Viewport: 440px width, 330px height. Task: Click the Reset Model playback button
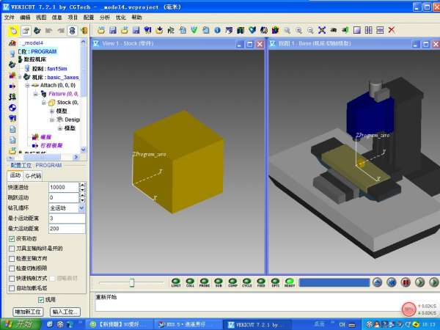(378, 282)
